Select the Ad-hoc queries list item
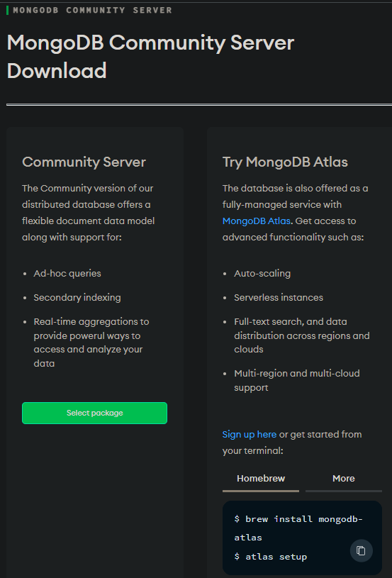 point(67,273)
